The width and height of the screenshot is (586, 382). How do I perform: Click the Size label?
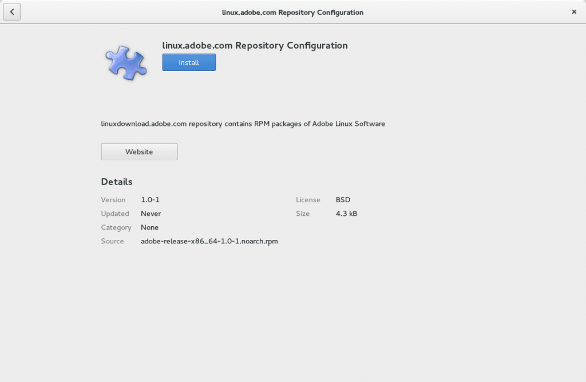tap(303, 214)
